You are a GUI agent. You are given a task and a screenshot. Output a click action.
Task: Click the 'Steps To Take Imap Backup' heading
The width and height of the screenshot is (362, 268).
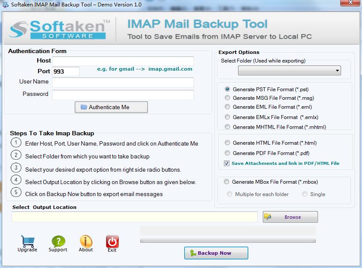[52, 134]
